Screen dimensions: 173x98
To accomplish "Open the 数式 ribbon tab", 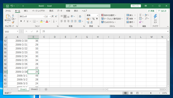I will [51, 11].
